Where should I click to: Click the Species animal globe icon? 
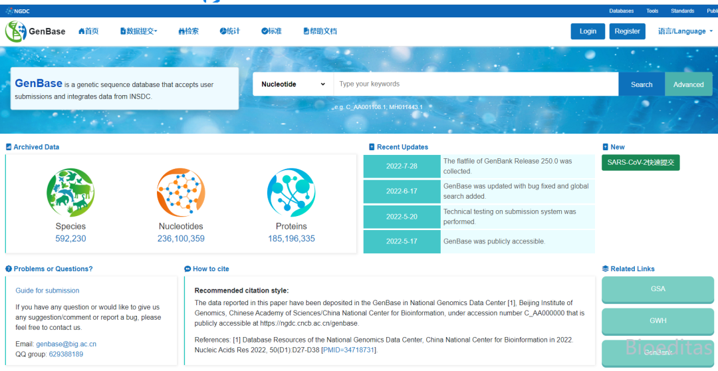click(x=70, y=192)
